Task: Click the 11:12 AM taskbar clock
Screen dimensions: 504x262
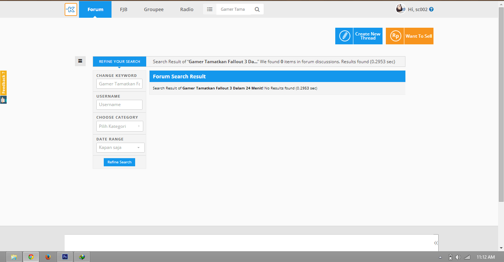Action: click(486, 257)
